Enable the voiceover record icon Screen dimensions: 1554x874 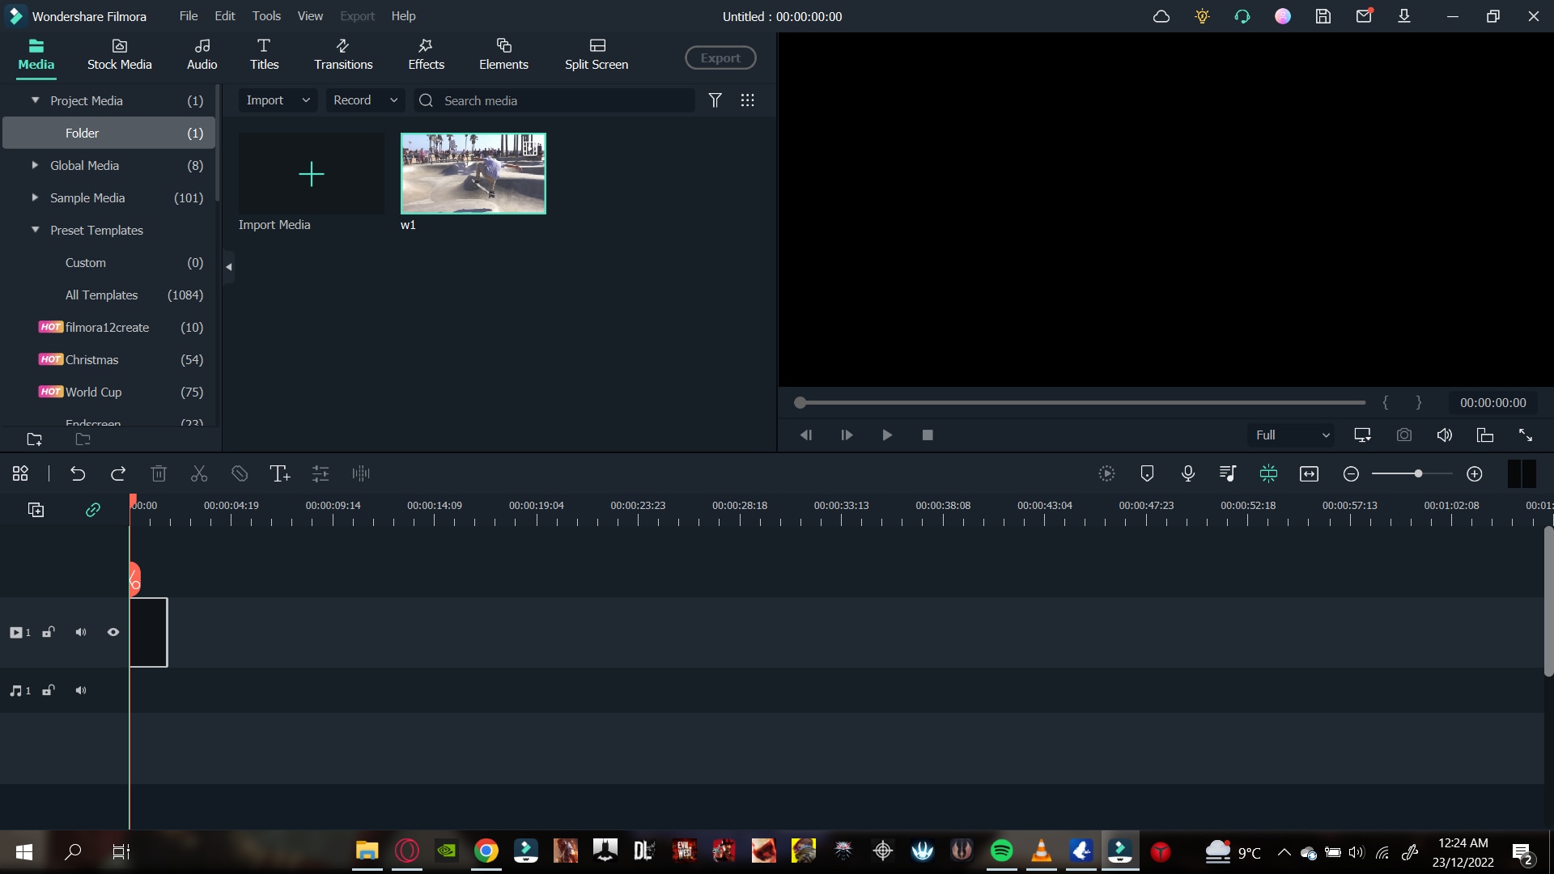tap(1188, 473)
